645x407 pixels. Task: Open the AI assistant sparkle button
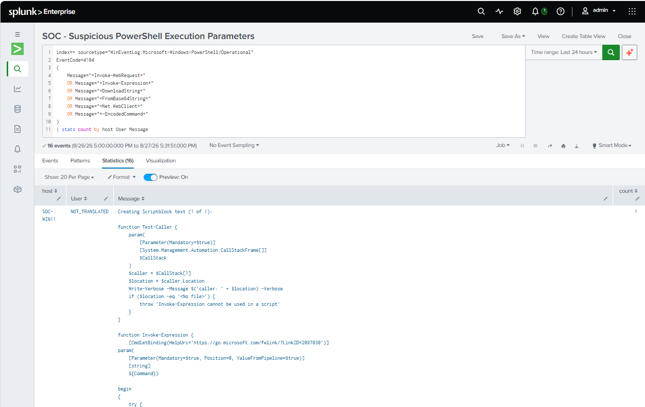click(630, 52)
